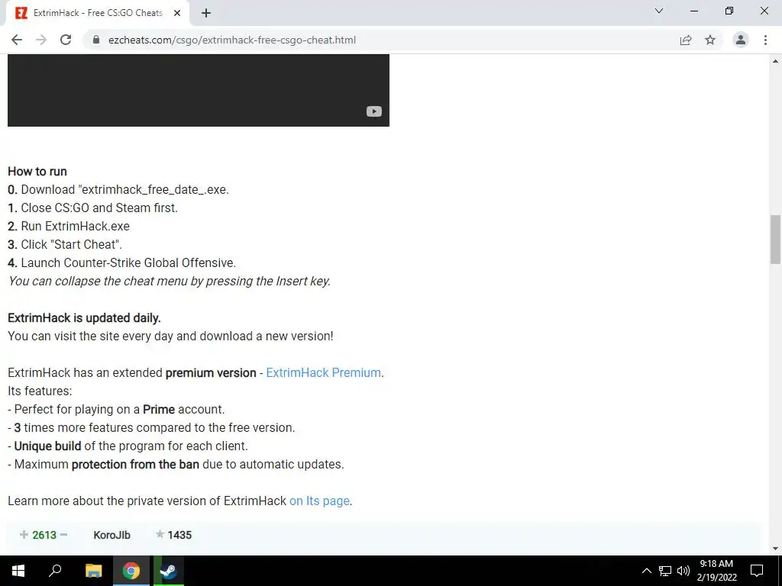782x586 pixels.
Task: Bookmark this page with the star icon
Action: (x=710, y=40)
